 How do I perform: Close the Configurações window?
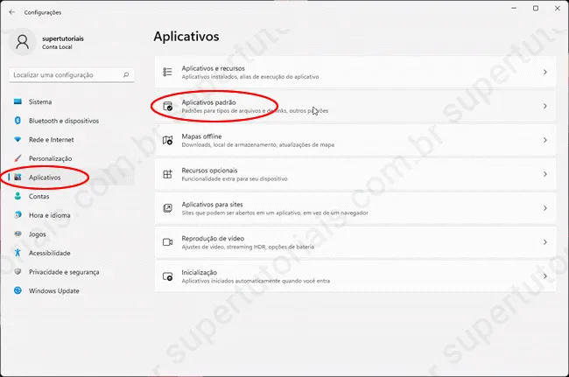click(x=558, y=9)
